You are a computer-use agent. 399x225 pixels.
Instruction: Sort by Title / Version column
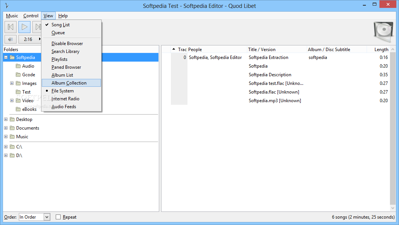[x=277, y=50]
